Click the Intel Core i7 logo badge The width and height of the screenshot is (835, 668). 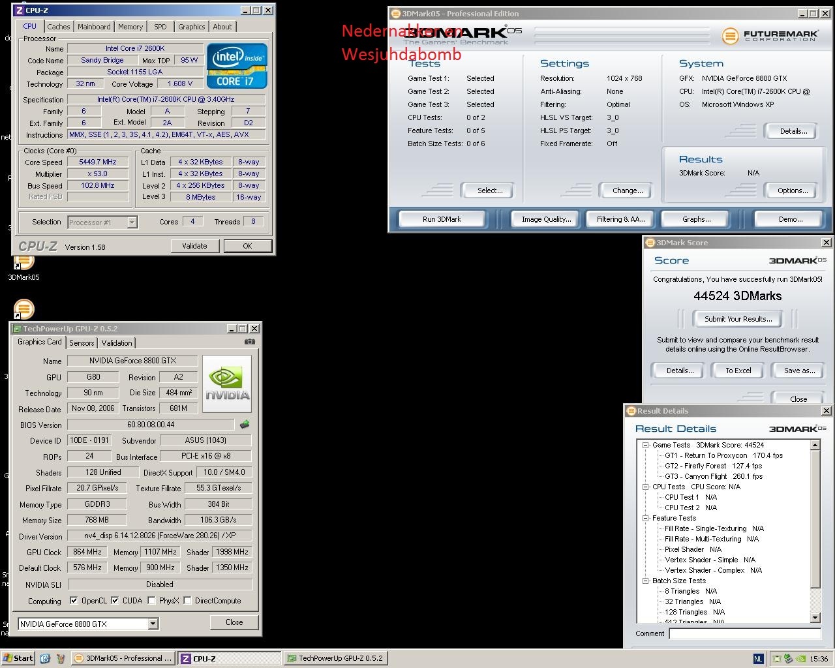click(237, 66)
